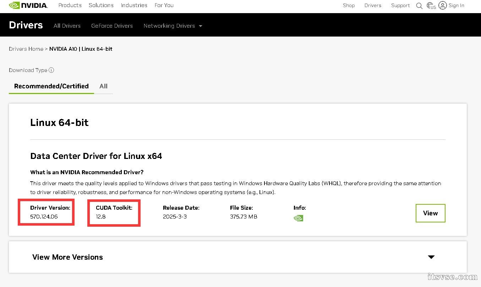Click NVIDIA A10 | Linux 64-bit breadcrumb
Viewport: 481px width, 287px height.
click(81, 49)
